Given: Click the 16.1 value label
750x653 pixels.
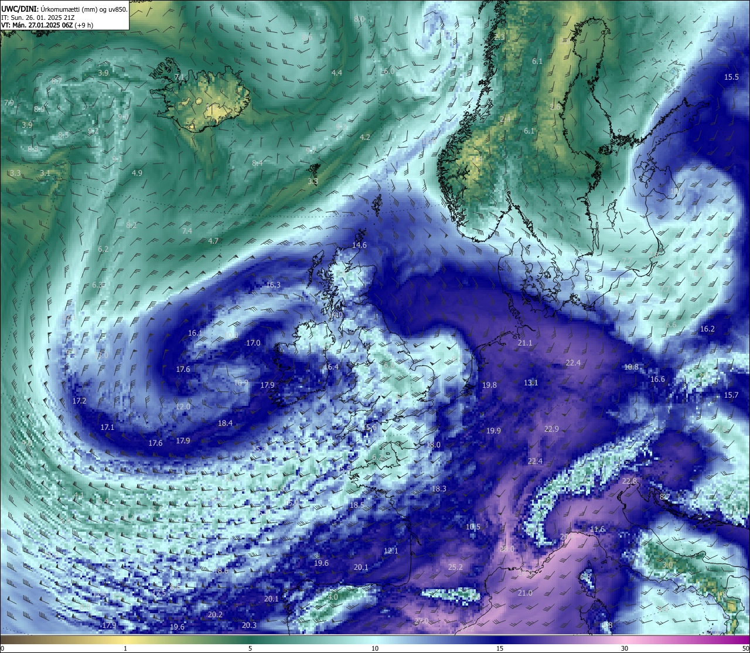Looking at the screenshot, I should (x=195, y=333).
